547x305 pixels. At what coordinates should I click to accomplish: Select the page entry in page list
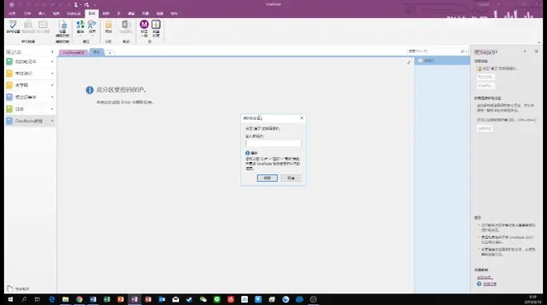click(x=442, y=60)
